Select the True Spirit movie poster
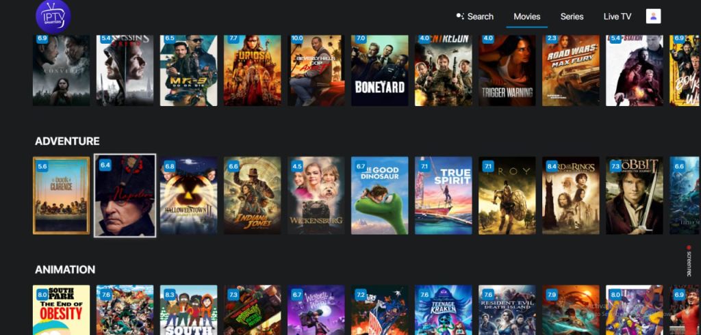 (x=443, y=196)
